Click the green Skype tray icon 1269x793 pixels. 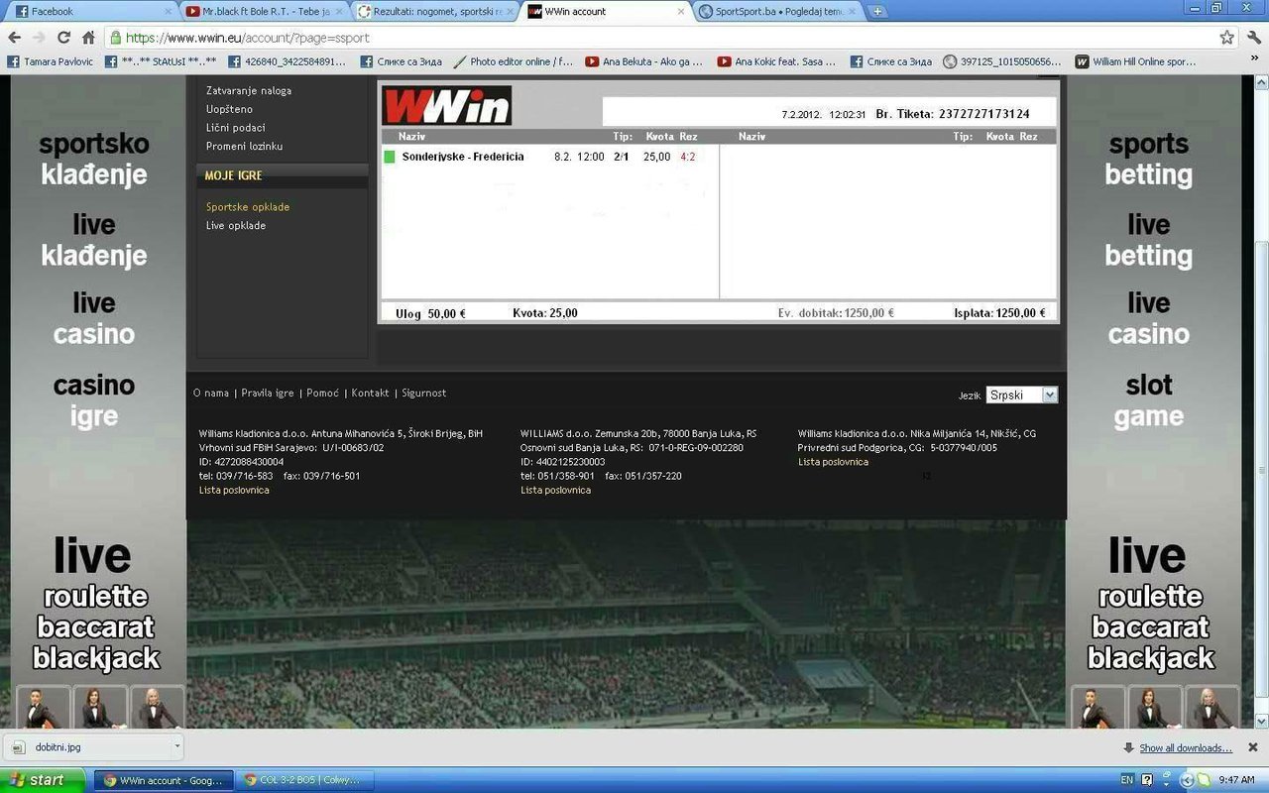(1203, 780)
